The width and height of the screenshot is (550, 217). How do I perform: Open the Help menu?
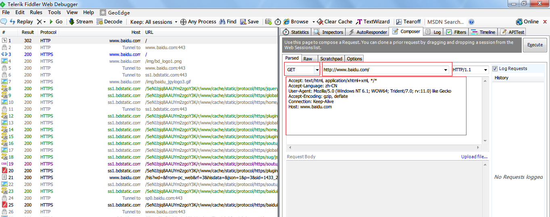tap(88, 12)
